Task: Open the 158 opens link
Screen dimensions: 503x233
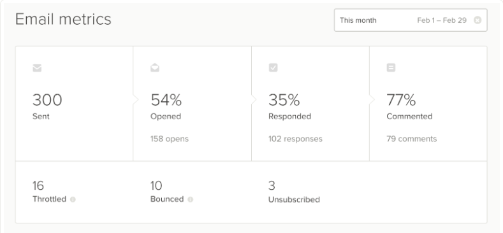Action: click(170, 139)
